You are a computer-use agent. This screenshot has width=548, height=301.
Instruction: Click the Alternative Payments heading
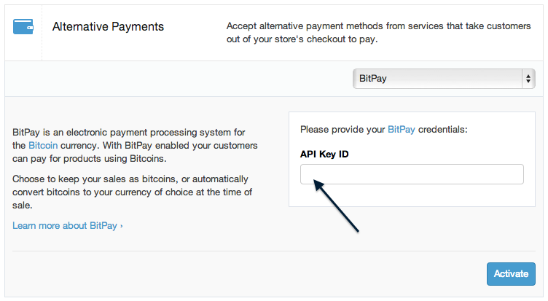tap(108, 26)
